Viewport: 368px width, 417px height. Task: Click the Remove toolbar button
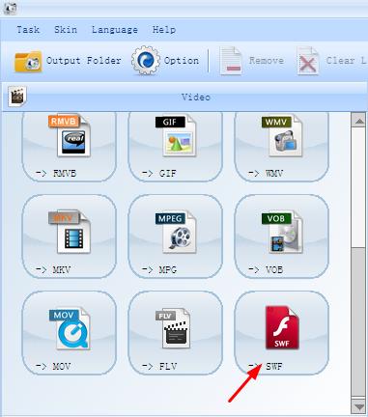point(251,61)
